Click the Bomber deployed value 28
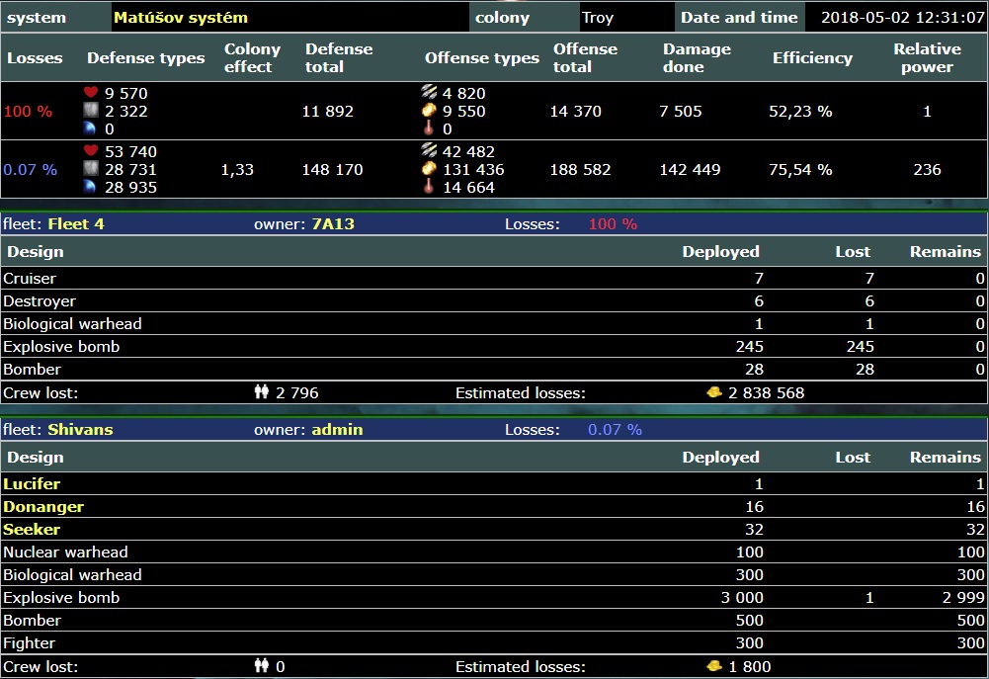The height and width of the screenshot is (679, 989). (x=754, y=370)
